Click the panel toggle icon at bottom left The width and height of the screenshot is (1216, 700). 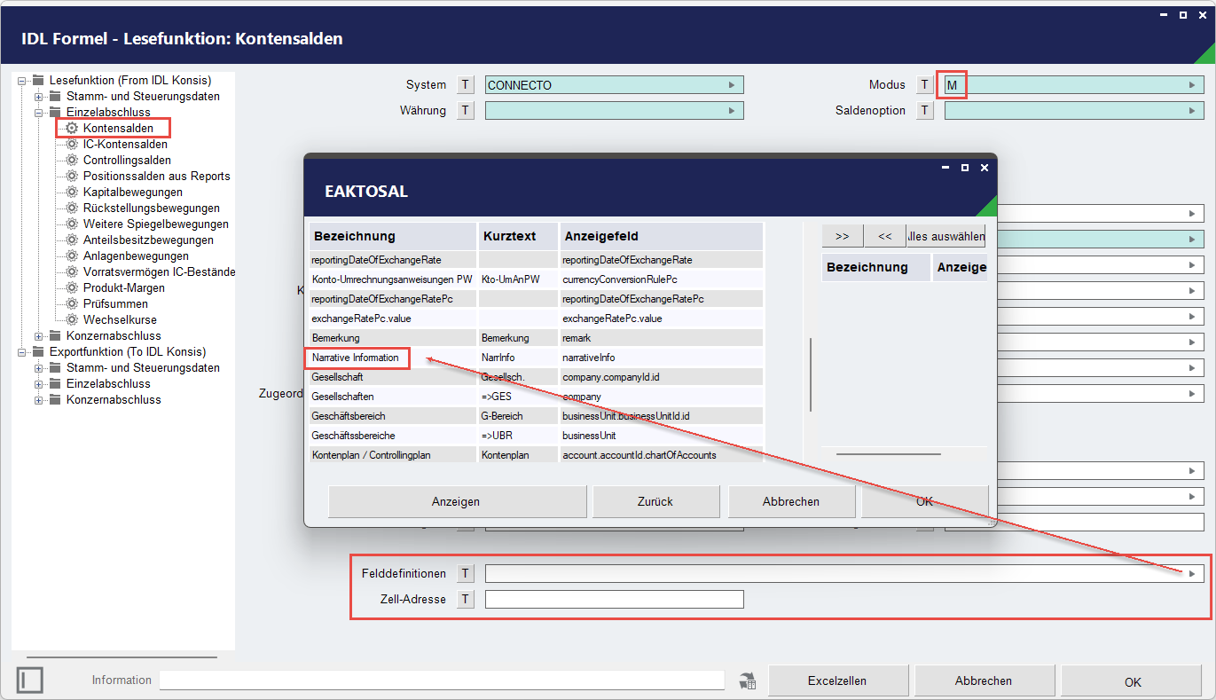coord(29,680)
